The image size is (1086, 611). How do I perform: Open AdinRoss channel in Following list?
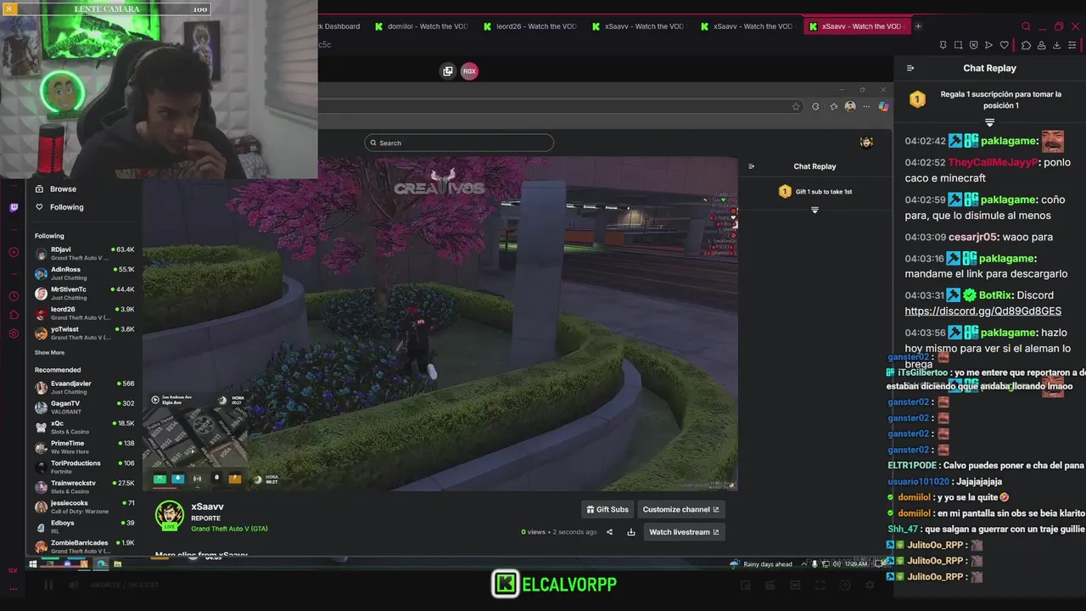click(x=84, y=273)
